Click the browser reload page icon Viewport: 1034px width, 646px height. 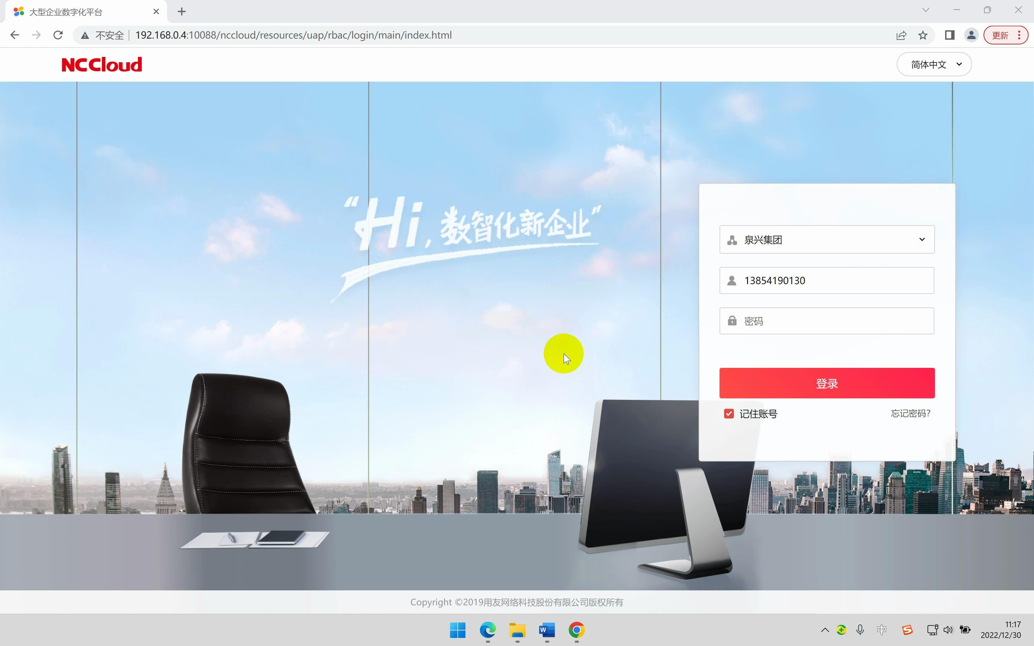tap(58, 35)
